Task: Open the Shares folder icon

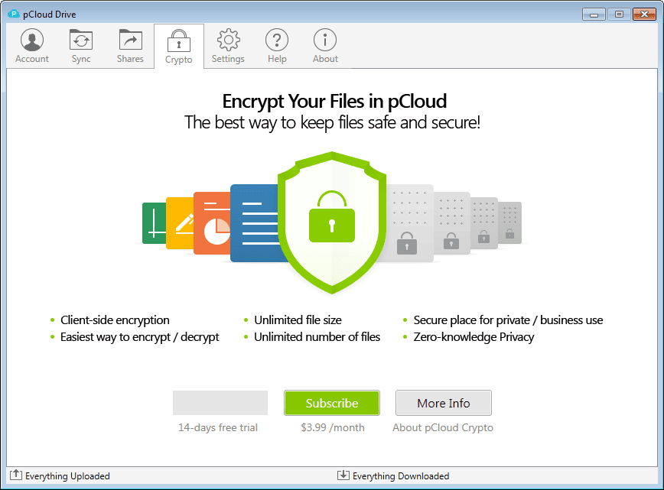Action: tap(130, 40)
